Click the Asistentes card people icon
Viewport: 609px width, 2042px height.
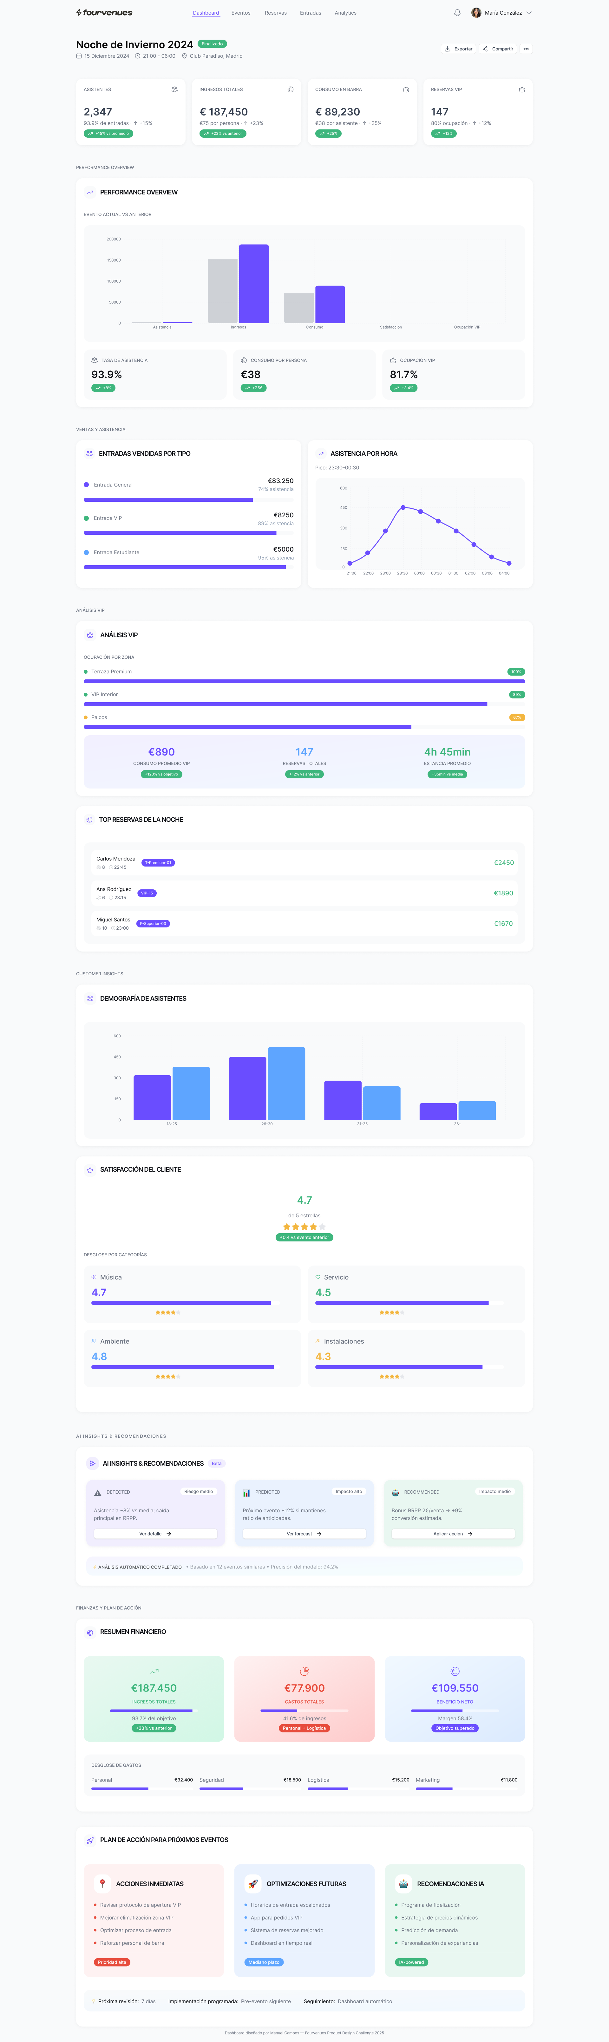[174, 89]
